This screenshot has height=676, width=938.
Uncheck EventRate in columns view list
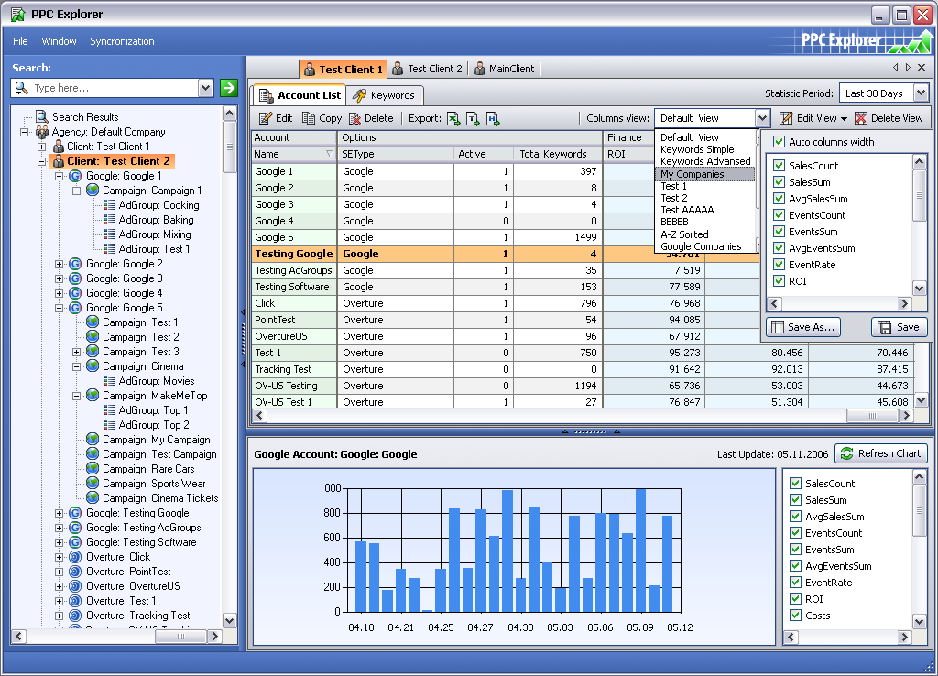779,265
